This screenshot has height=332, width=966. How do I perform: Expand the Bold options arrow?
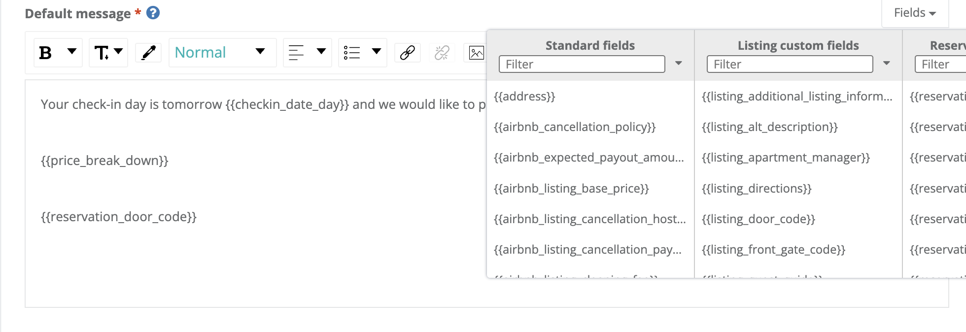click(72, 51)
